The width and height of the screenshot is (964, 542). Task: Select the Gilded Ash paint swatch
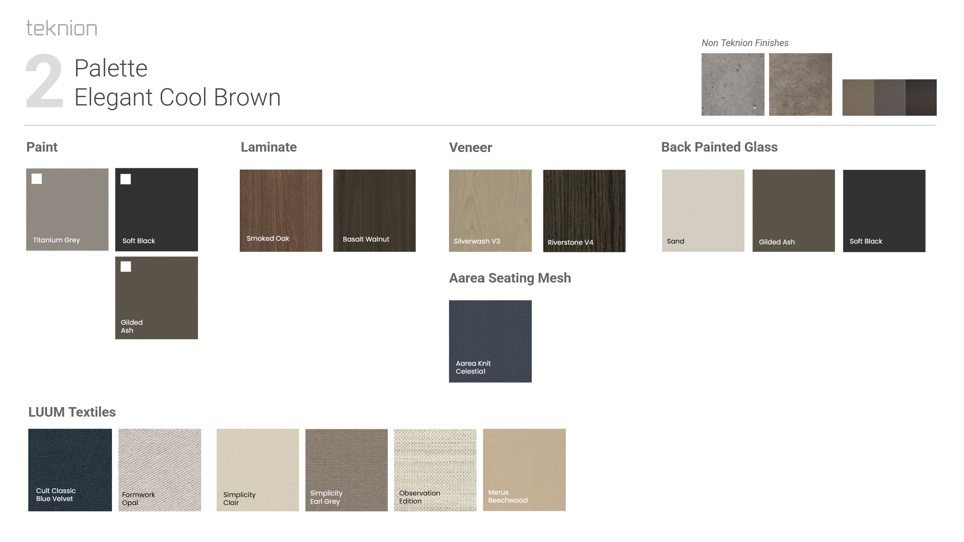tap(157, 298)
